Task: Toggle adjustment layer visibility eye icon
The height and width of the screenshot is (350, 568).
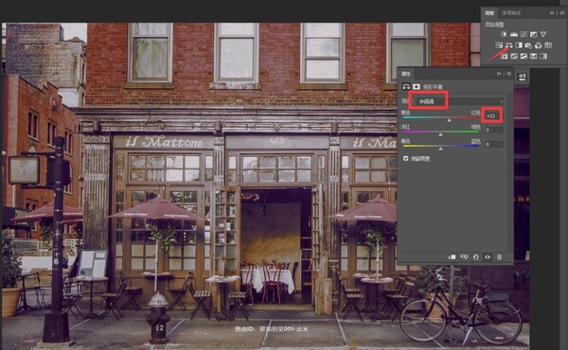Action: point(488,257)
